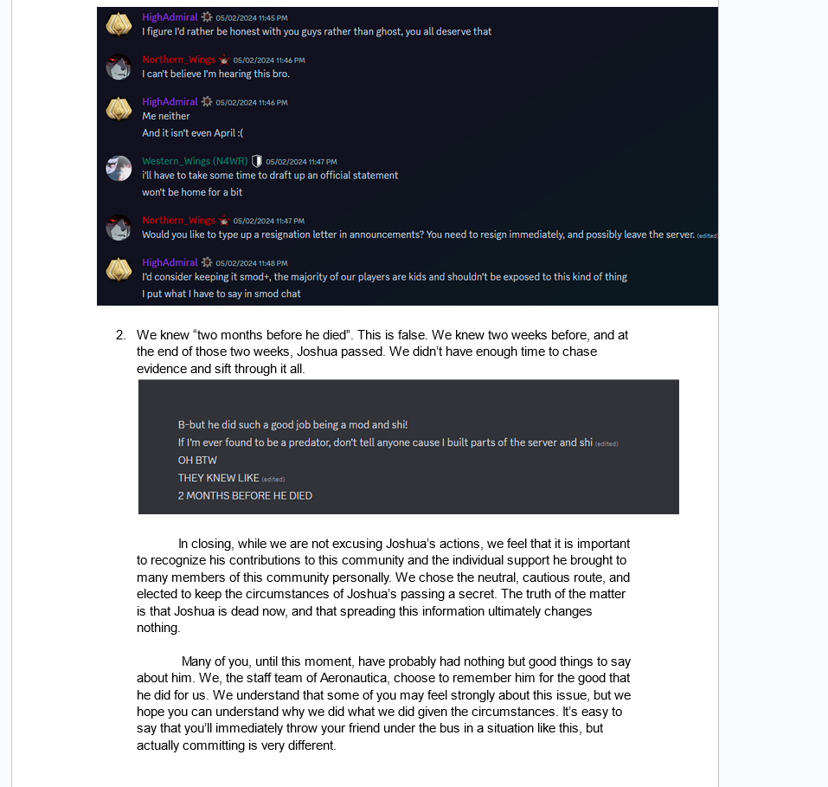Select the Western_Wings (N4WR) username
This screenshot has width=828, height=787.
(195, 161)
